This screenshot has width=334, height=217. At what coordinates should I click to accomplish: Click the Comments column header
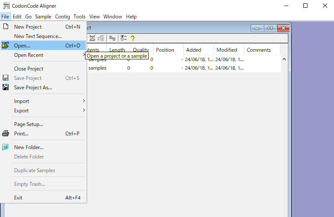coord(262,50)
